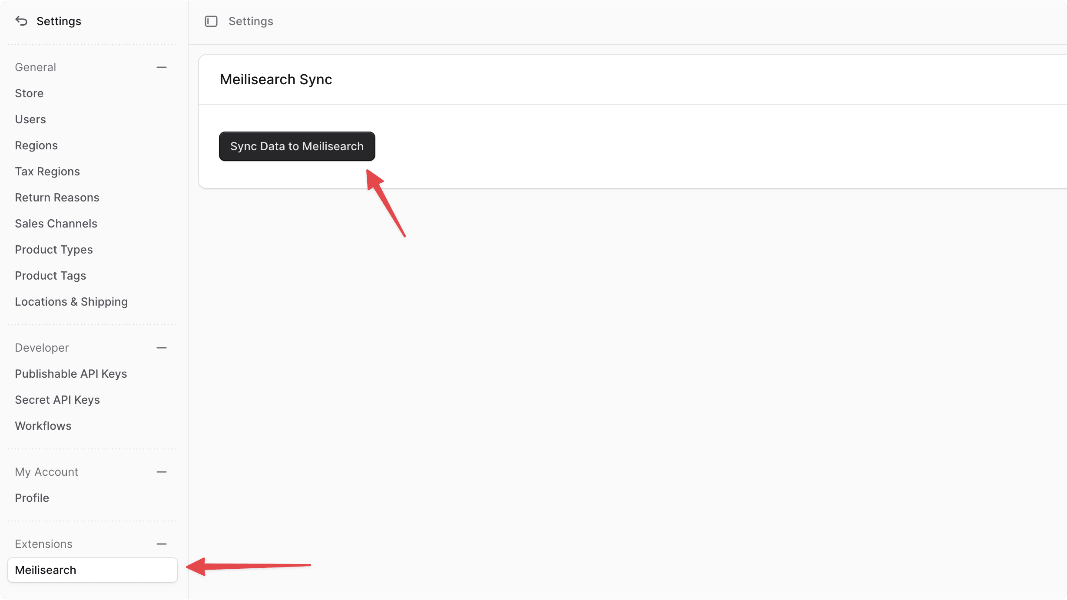The image size is (1067, 600).
Task: Toggle the sidebar panel icon beside Settings
Action: [211, 21]
